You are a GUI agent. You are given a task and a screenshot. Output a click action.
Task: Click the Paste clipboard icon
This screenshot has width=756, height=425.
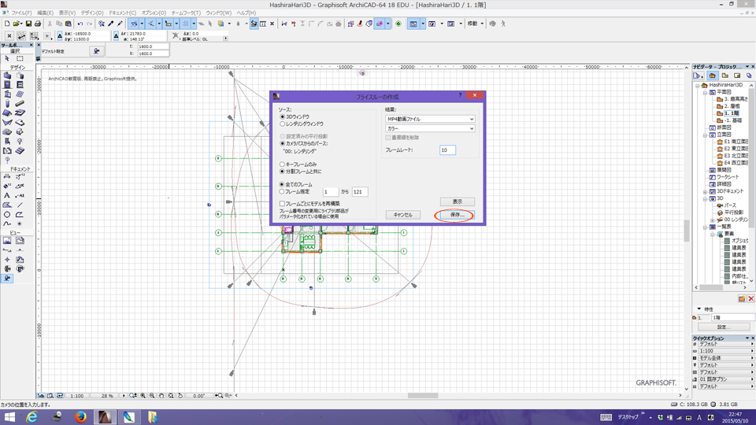69,24
